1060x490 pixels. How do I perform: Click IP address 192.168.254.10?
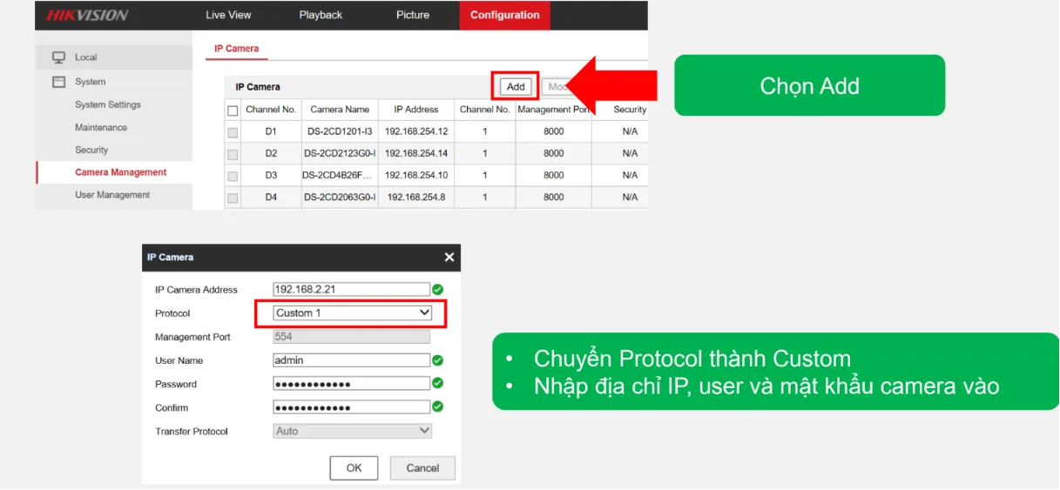tap(416, 175)
